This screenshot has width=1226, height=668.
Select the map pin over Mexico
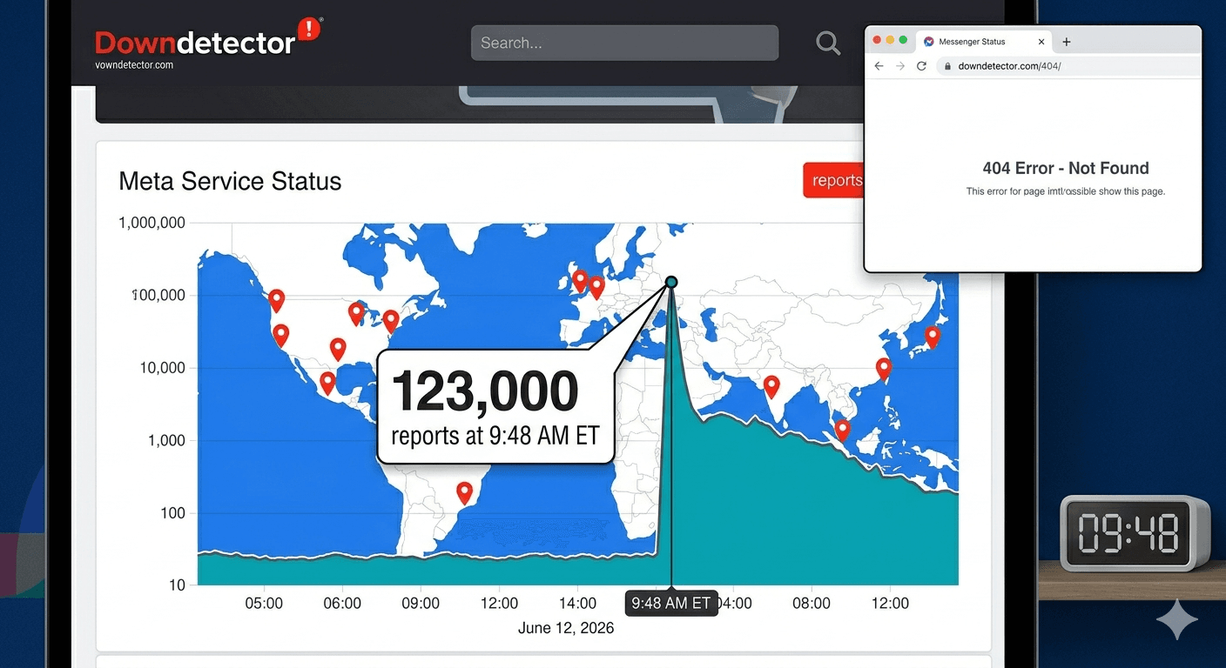327,383
